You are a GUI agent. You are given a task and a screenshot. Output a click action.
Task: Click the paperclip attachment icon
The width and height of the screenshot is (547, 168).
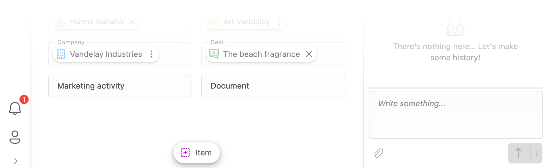(378, 153)
